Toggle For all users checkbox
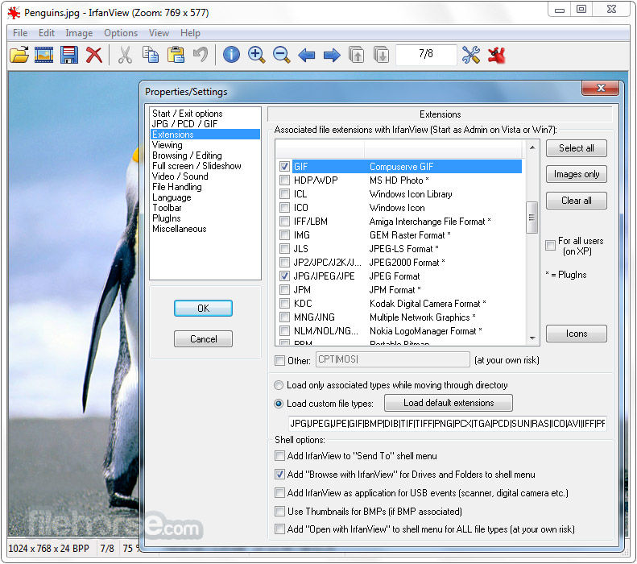The image size is (637, 564). [x=550, y=246]
